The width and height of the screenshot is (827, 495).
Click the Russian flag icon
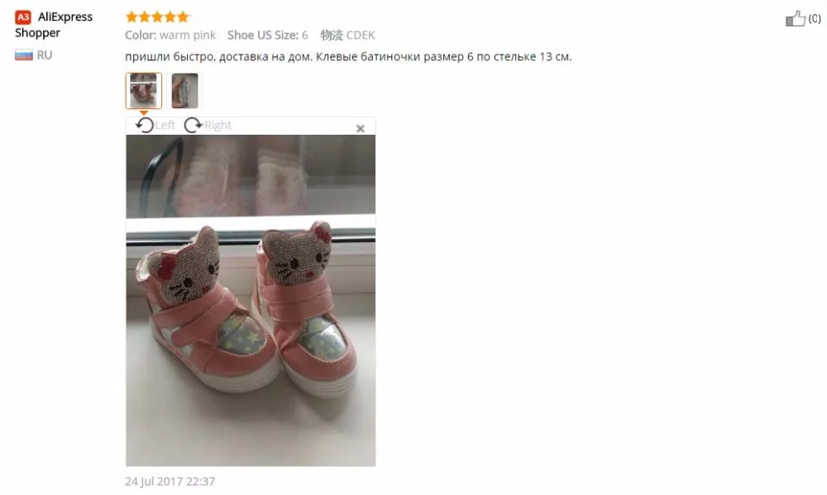[24, 55]
